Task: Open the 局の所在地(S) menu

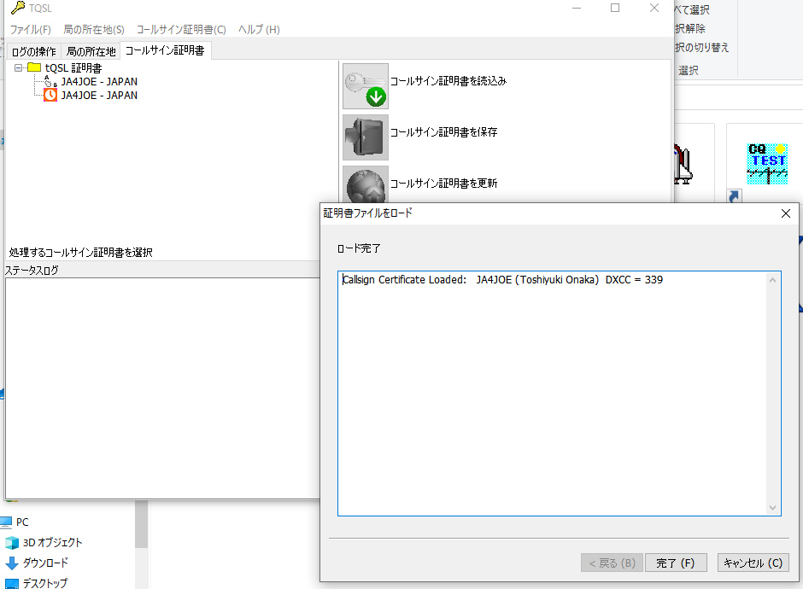Action: pyautogui.click(x=94, y=29)
